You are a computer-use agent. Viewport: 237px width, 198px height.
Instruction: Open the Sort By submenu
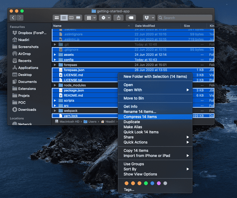[155, 169]
